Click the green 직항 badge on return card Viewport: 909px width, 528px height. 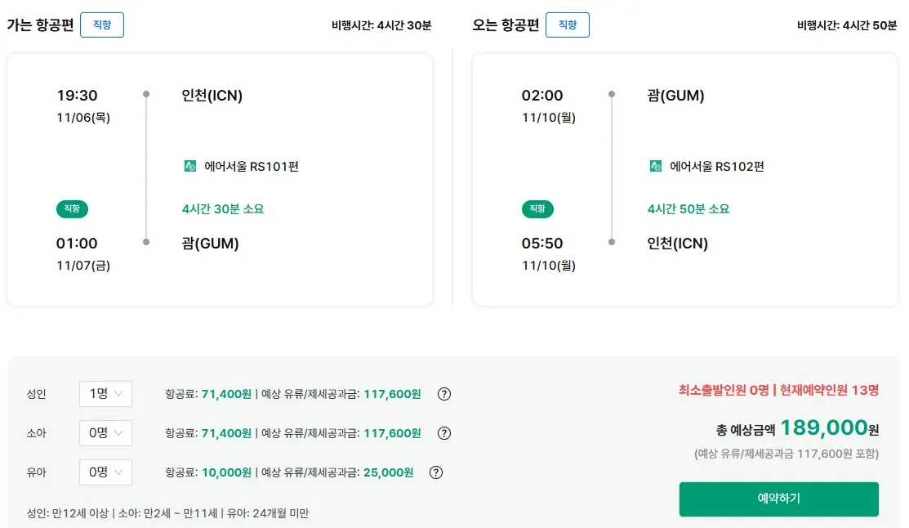[x=537, y=209]
